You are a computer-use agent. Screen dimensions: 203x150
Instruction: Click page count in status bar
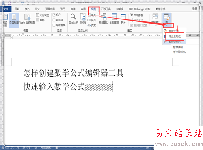10,148
